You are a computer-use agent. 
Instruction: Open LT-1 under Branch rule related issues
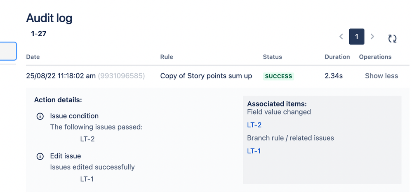254,151
